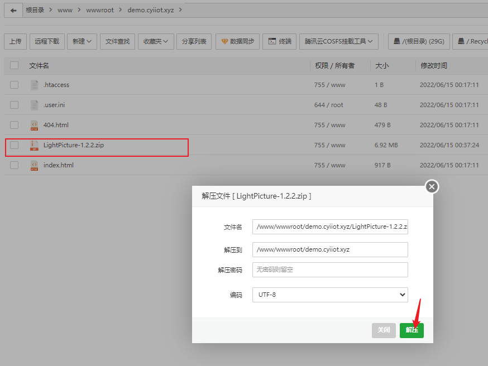Click the gray 关闭 button

(384, 330)
